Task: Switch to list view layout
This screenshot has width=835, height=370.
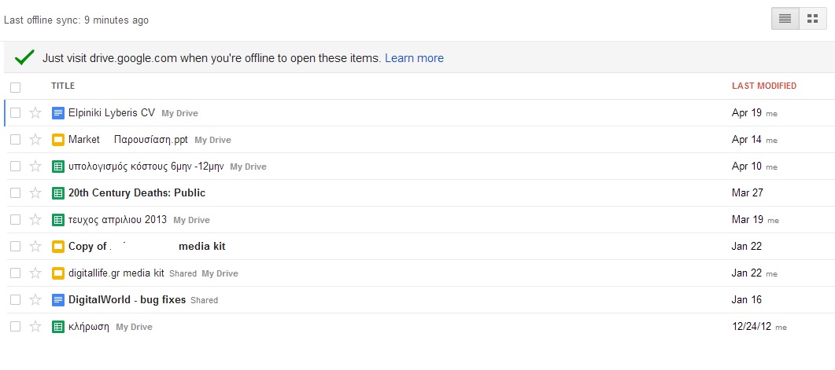Action: pos(785,19)
